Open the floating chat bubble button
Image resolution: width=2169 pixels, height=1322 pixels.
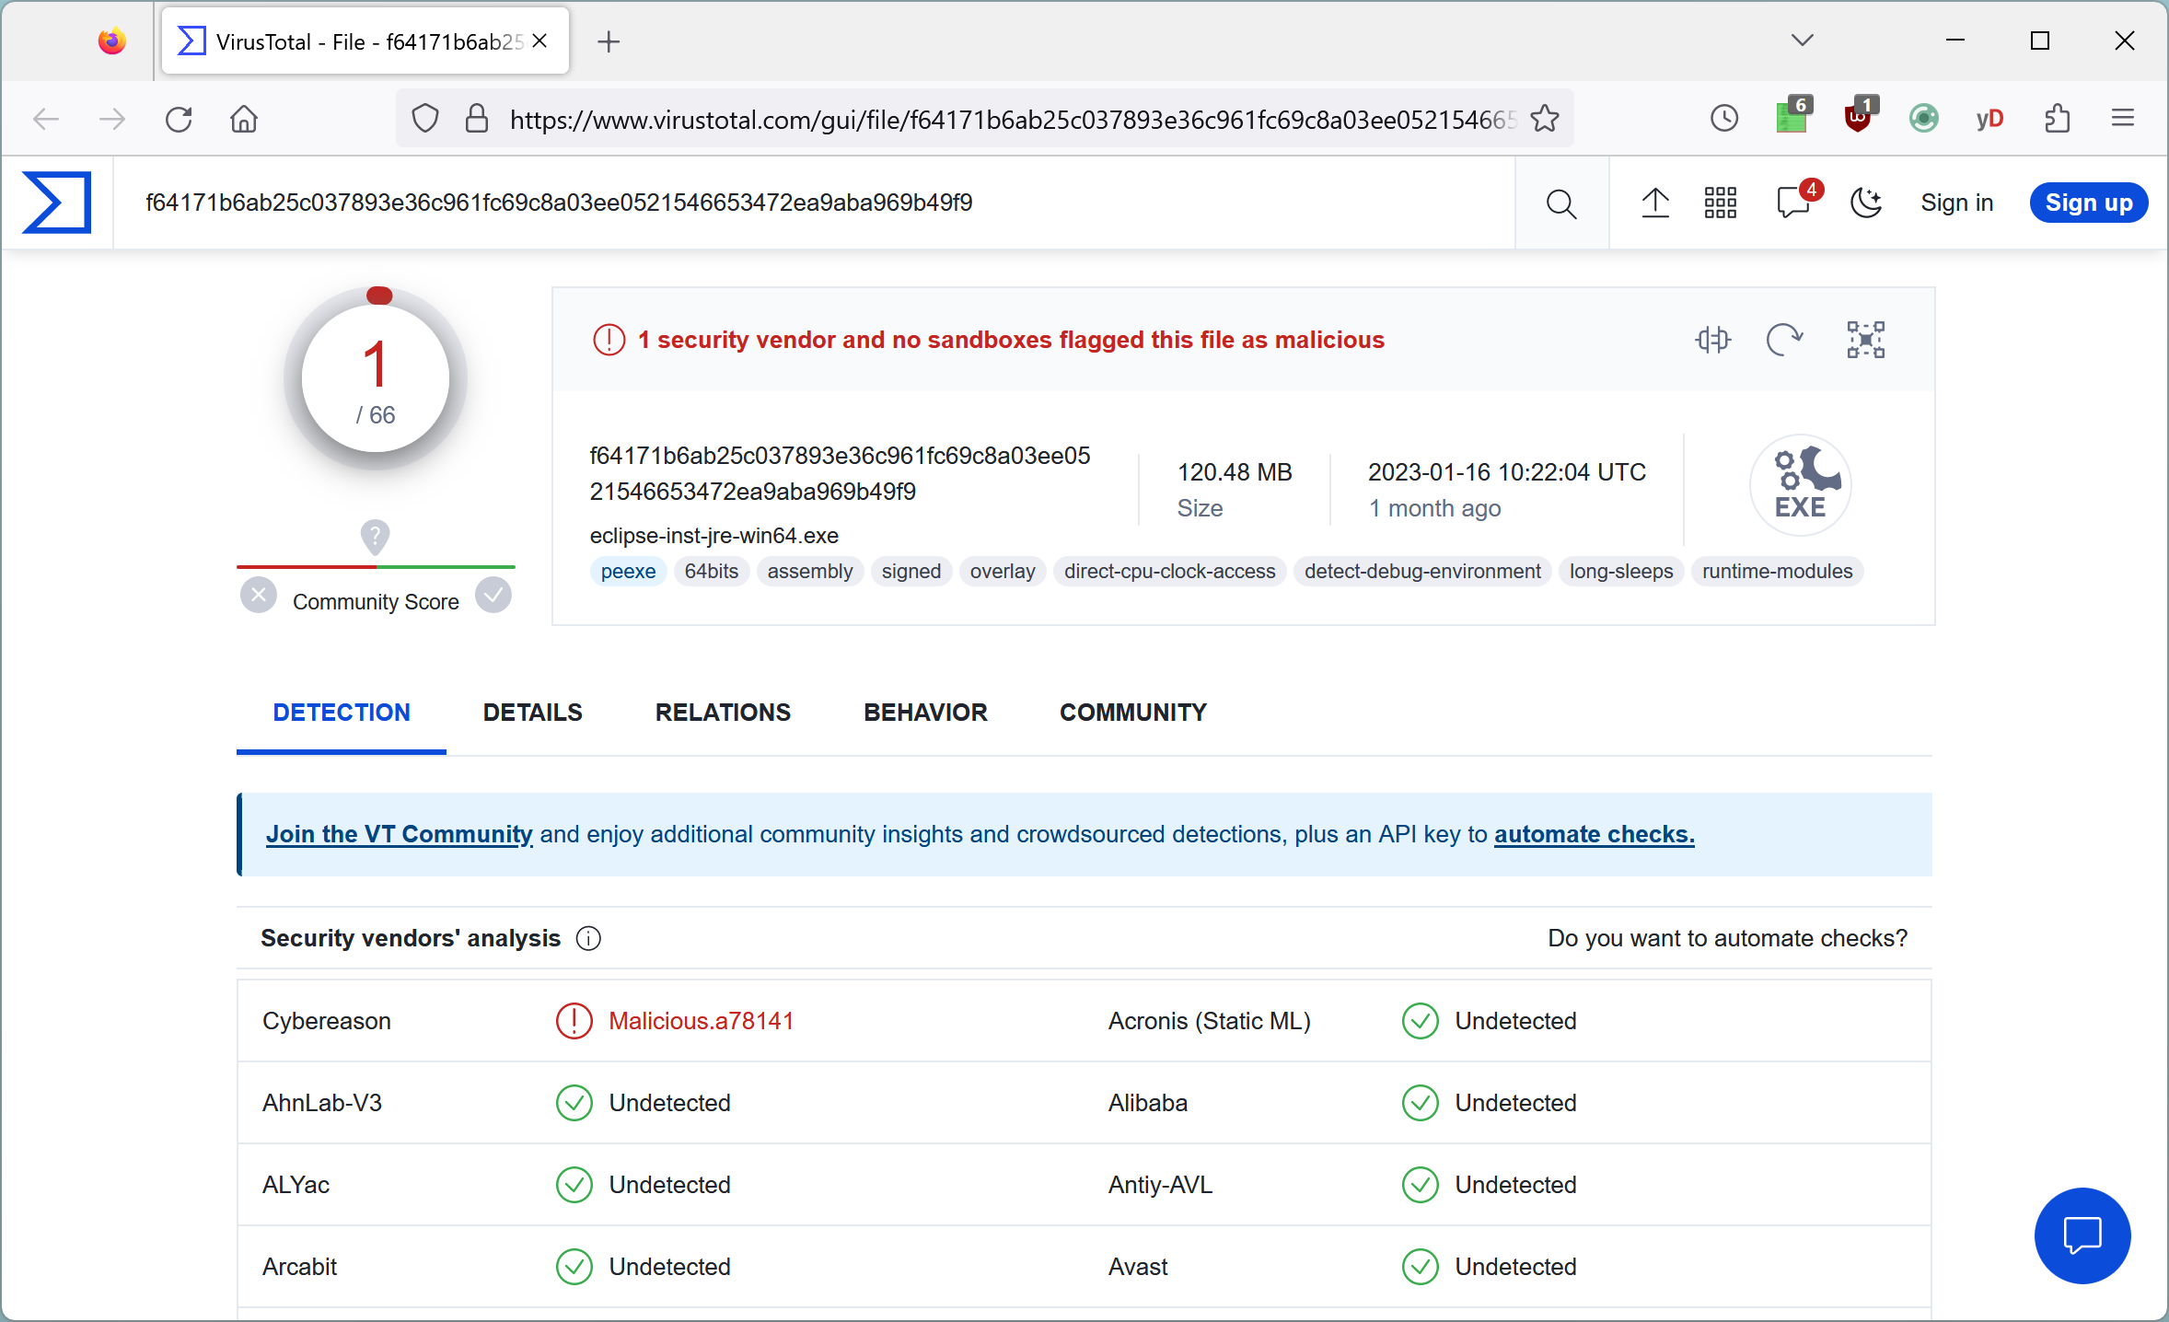pos(2082,1235)
